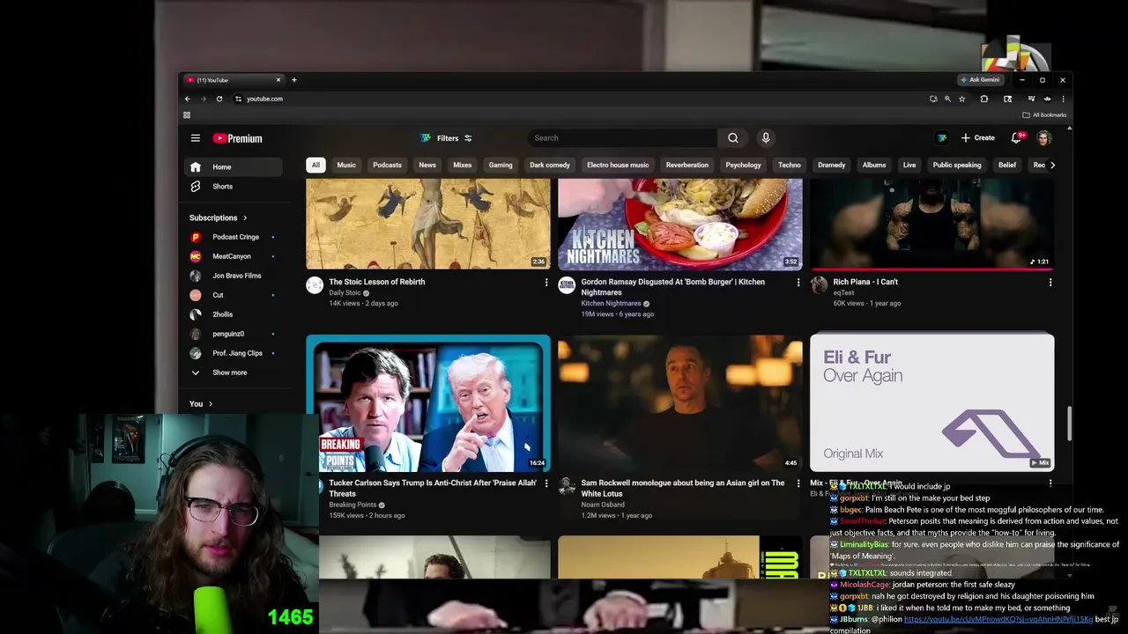Open the Filters extension button

[446, 138]
